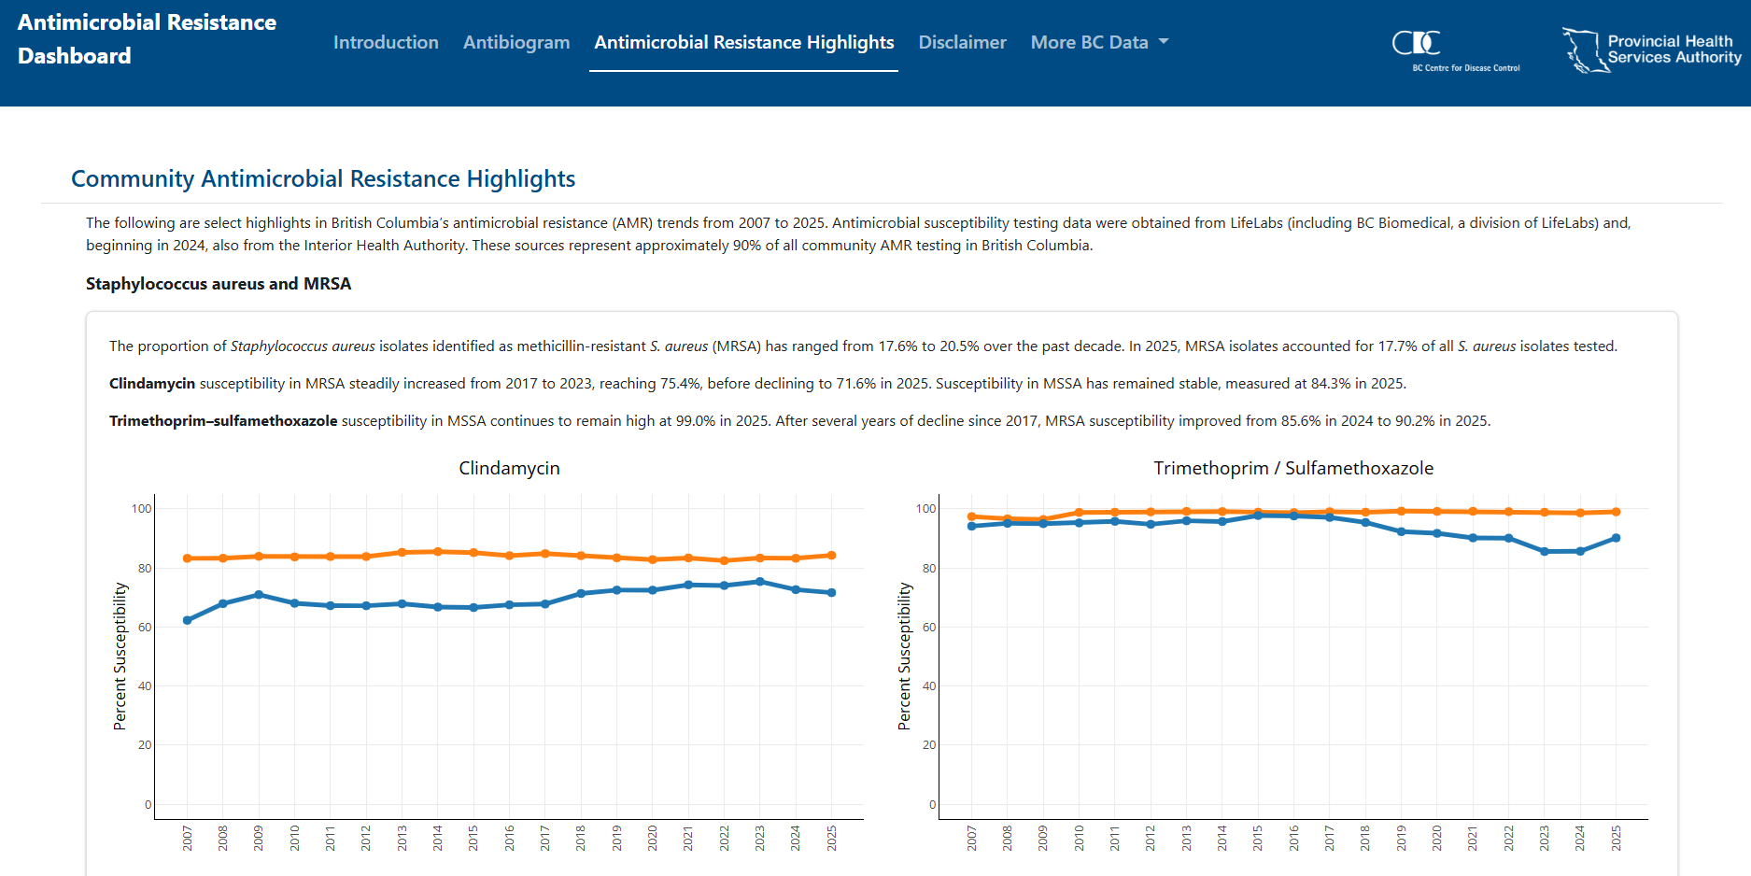Click the 2007 blue point in the Clindamycin chart

click(187, 620)
